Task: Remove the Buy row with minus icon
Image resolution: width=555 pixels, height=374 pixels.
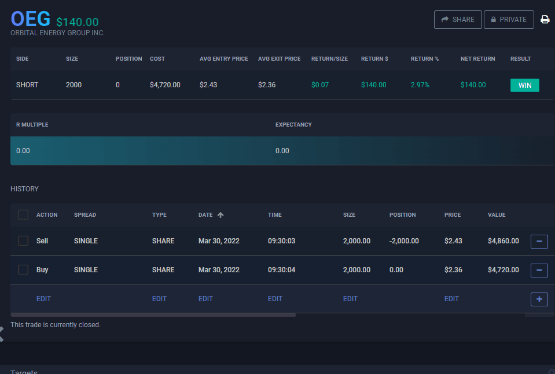Action: click(539, 270)
